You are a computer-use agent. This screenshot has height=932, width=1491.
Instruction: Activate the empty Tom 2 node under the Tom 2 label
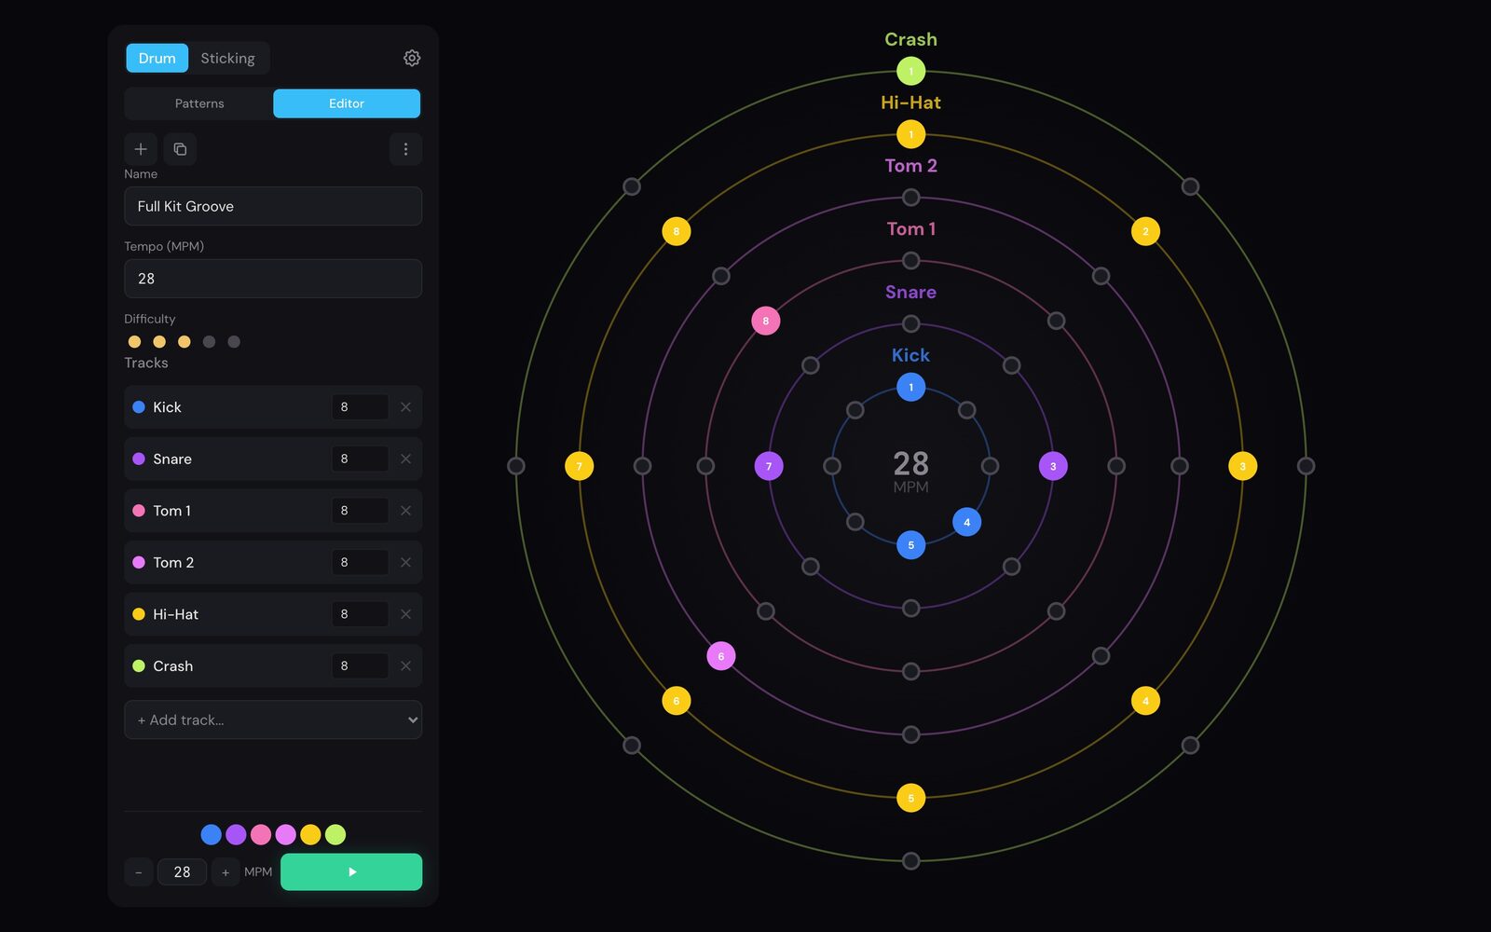click(910, 198)
